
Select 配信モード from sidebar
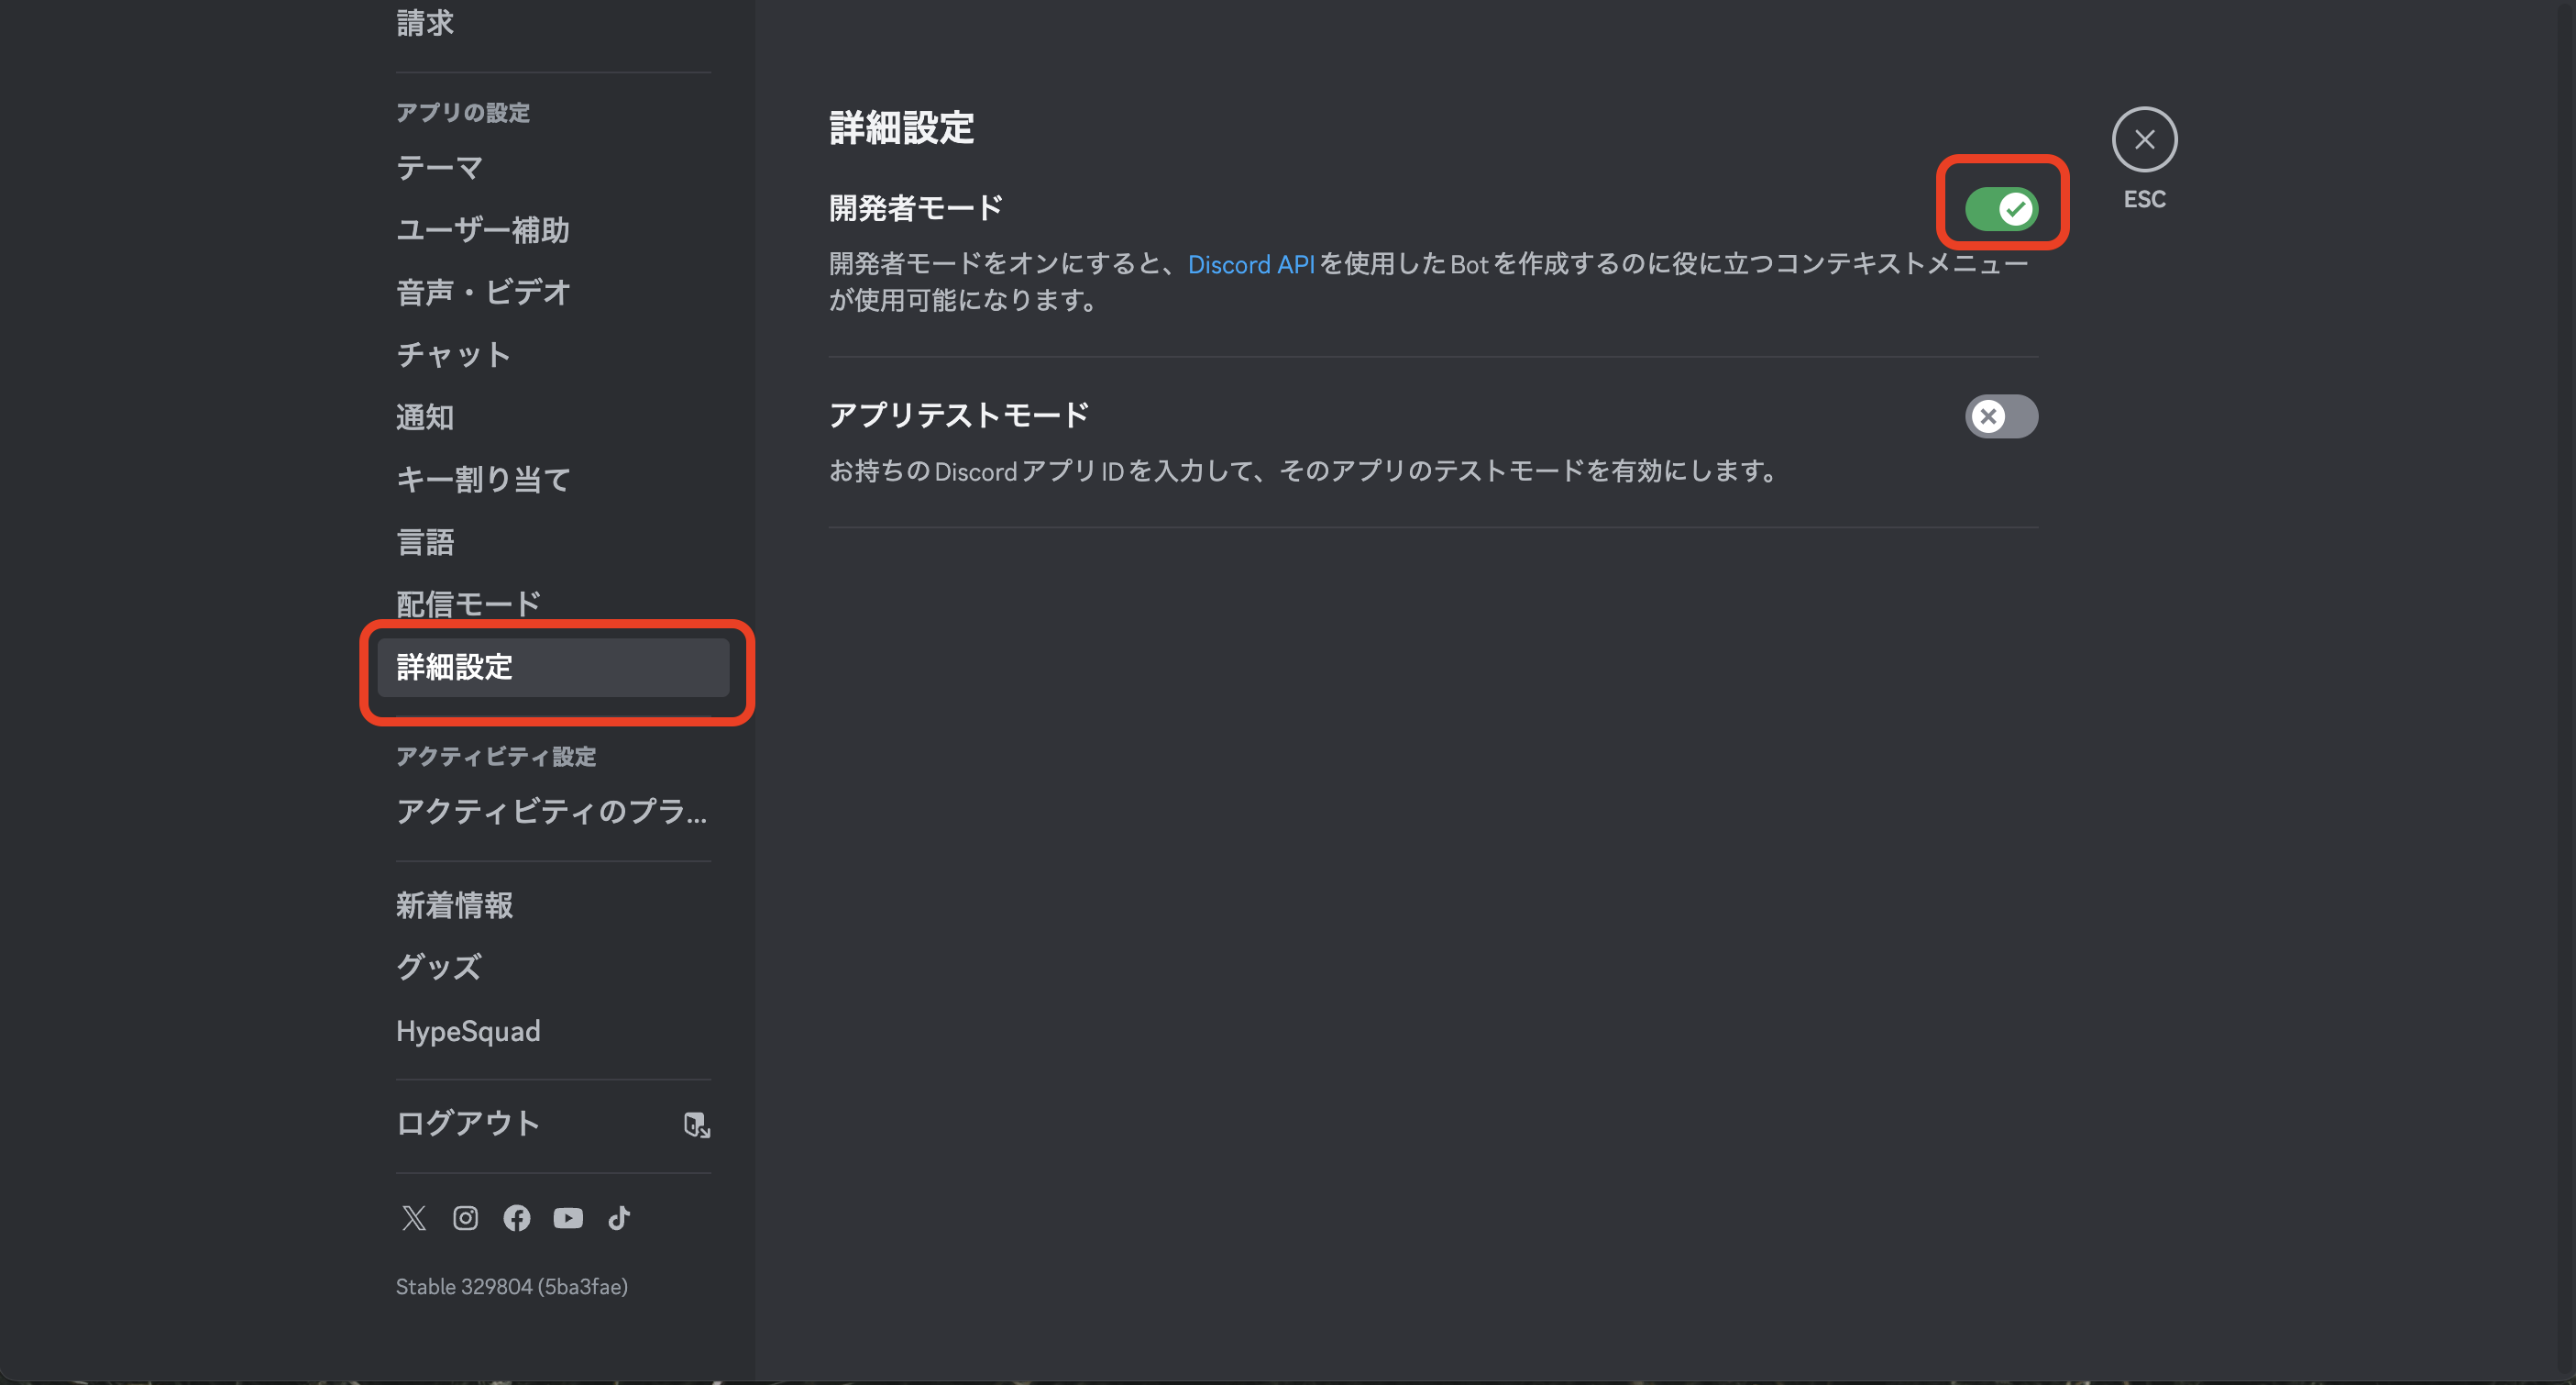pos(468,604)
